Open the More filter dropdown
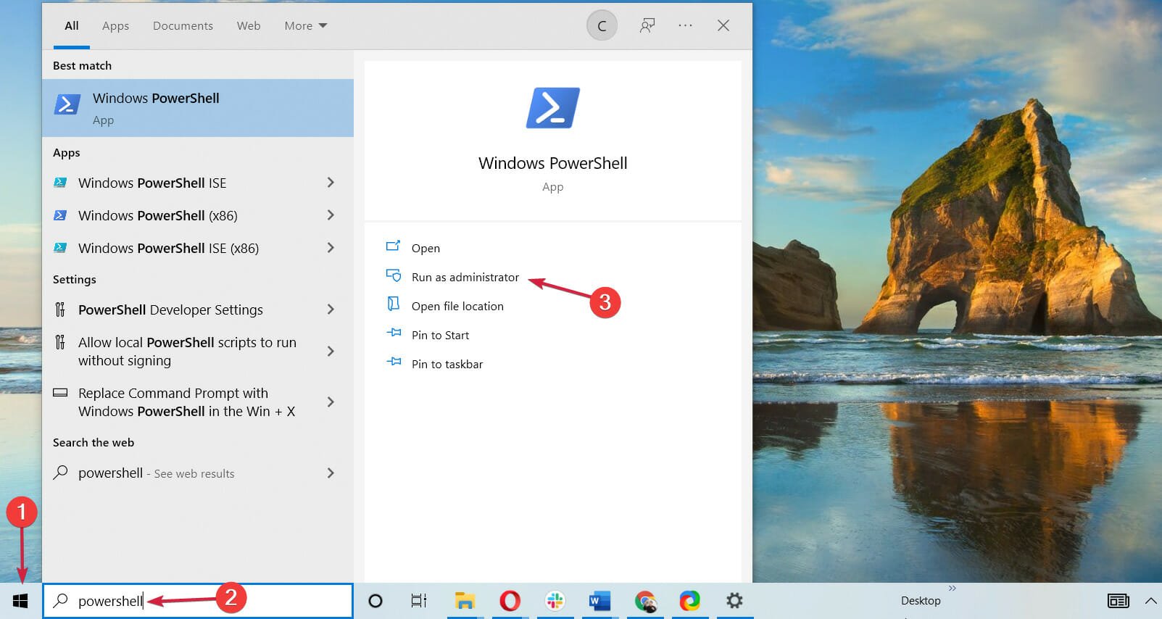1162x619 pixels. coord(306,26)
